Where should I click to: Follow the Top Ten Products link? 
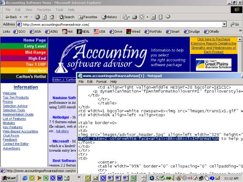pos(16,97)
